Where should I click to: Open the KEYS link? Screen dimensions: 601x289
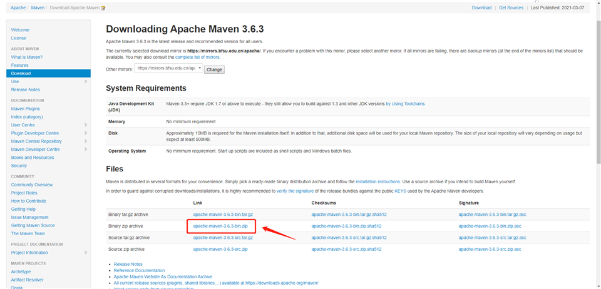(x=400, y=191)
